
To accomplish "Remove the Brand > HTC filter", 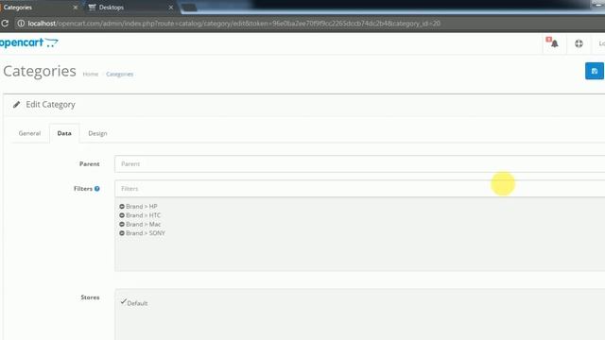I will click(x=122, y=215).
